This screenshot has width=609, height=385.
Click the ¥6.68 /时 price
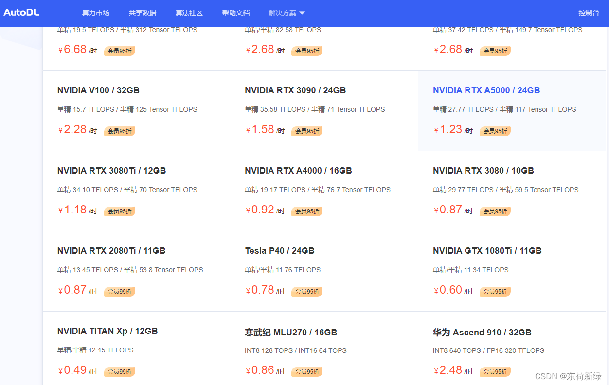(x=77, y=50)
